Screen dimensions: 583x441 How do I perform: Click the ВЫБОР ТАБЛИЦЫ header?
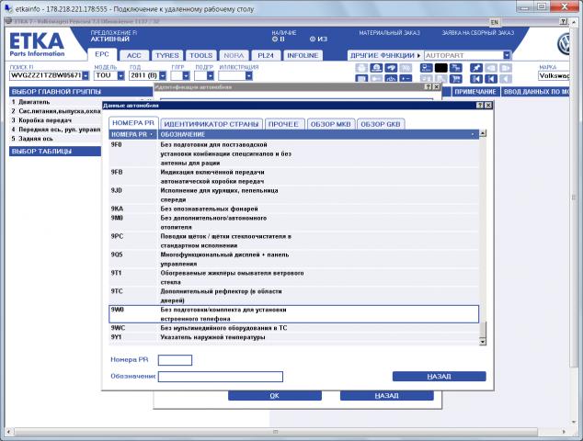[55, 152]
